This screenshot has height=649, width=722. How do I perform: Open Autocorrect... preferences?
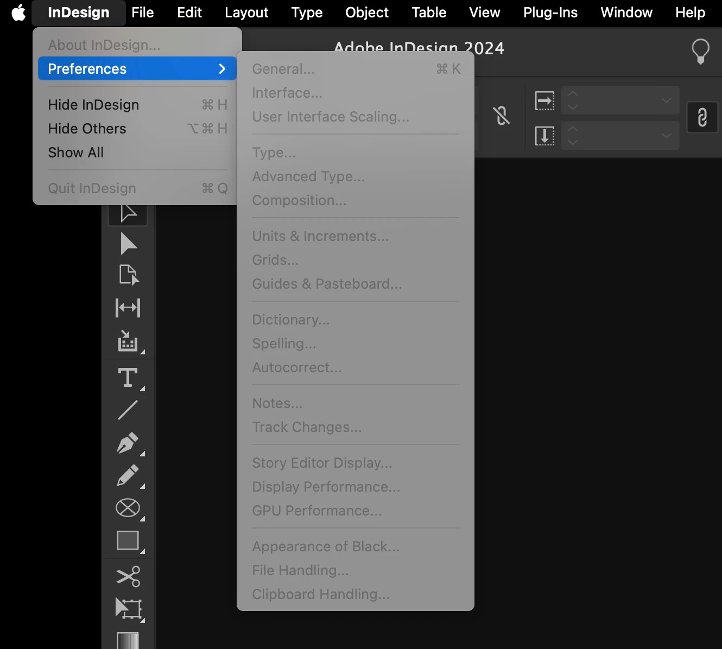pos(356,367)
